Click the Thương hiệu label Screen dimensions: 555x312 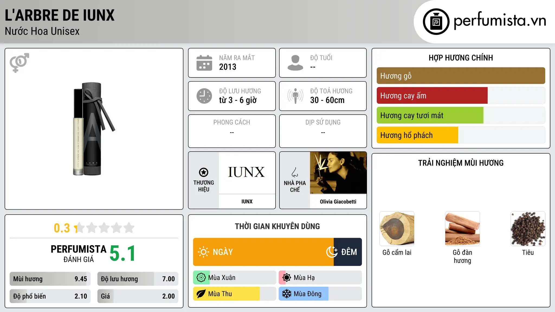click(204, 186)
